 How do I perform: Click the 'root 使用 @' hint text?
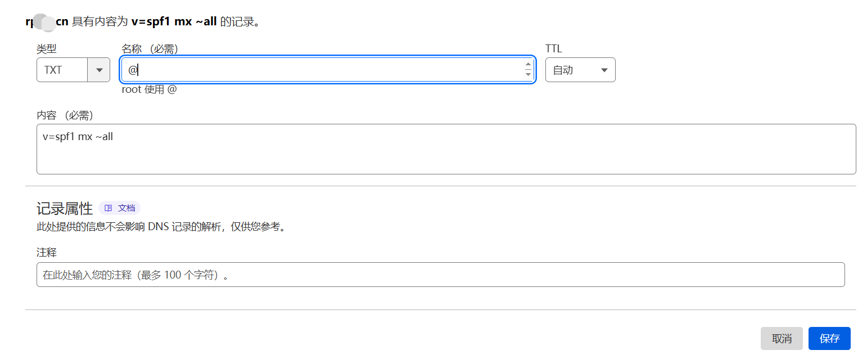pyautogui.click(x=149, y=89)
